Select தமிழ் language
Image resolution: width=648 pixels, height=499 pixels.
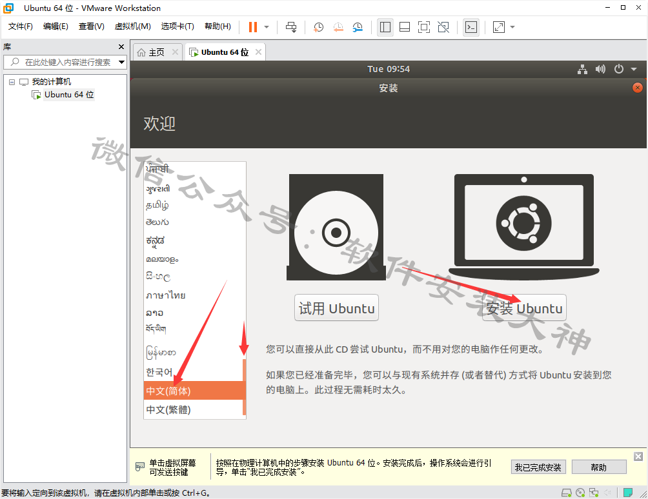click(194, 205)
